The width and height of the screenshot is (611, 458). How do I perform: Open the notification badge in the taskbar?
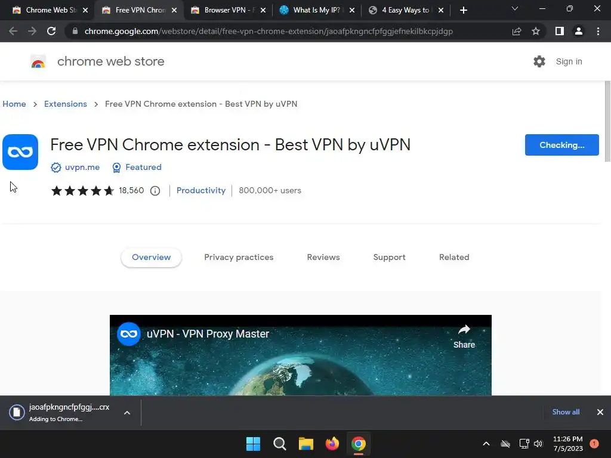594,444
